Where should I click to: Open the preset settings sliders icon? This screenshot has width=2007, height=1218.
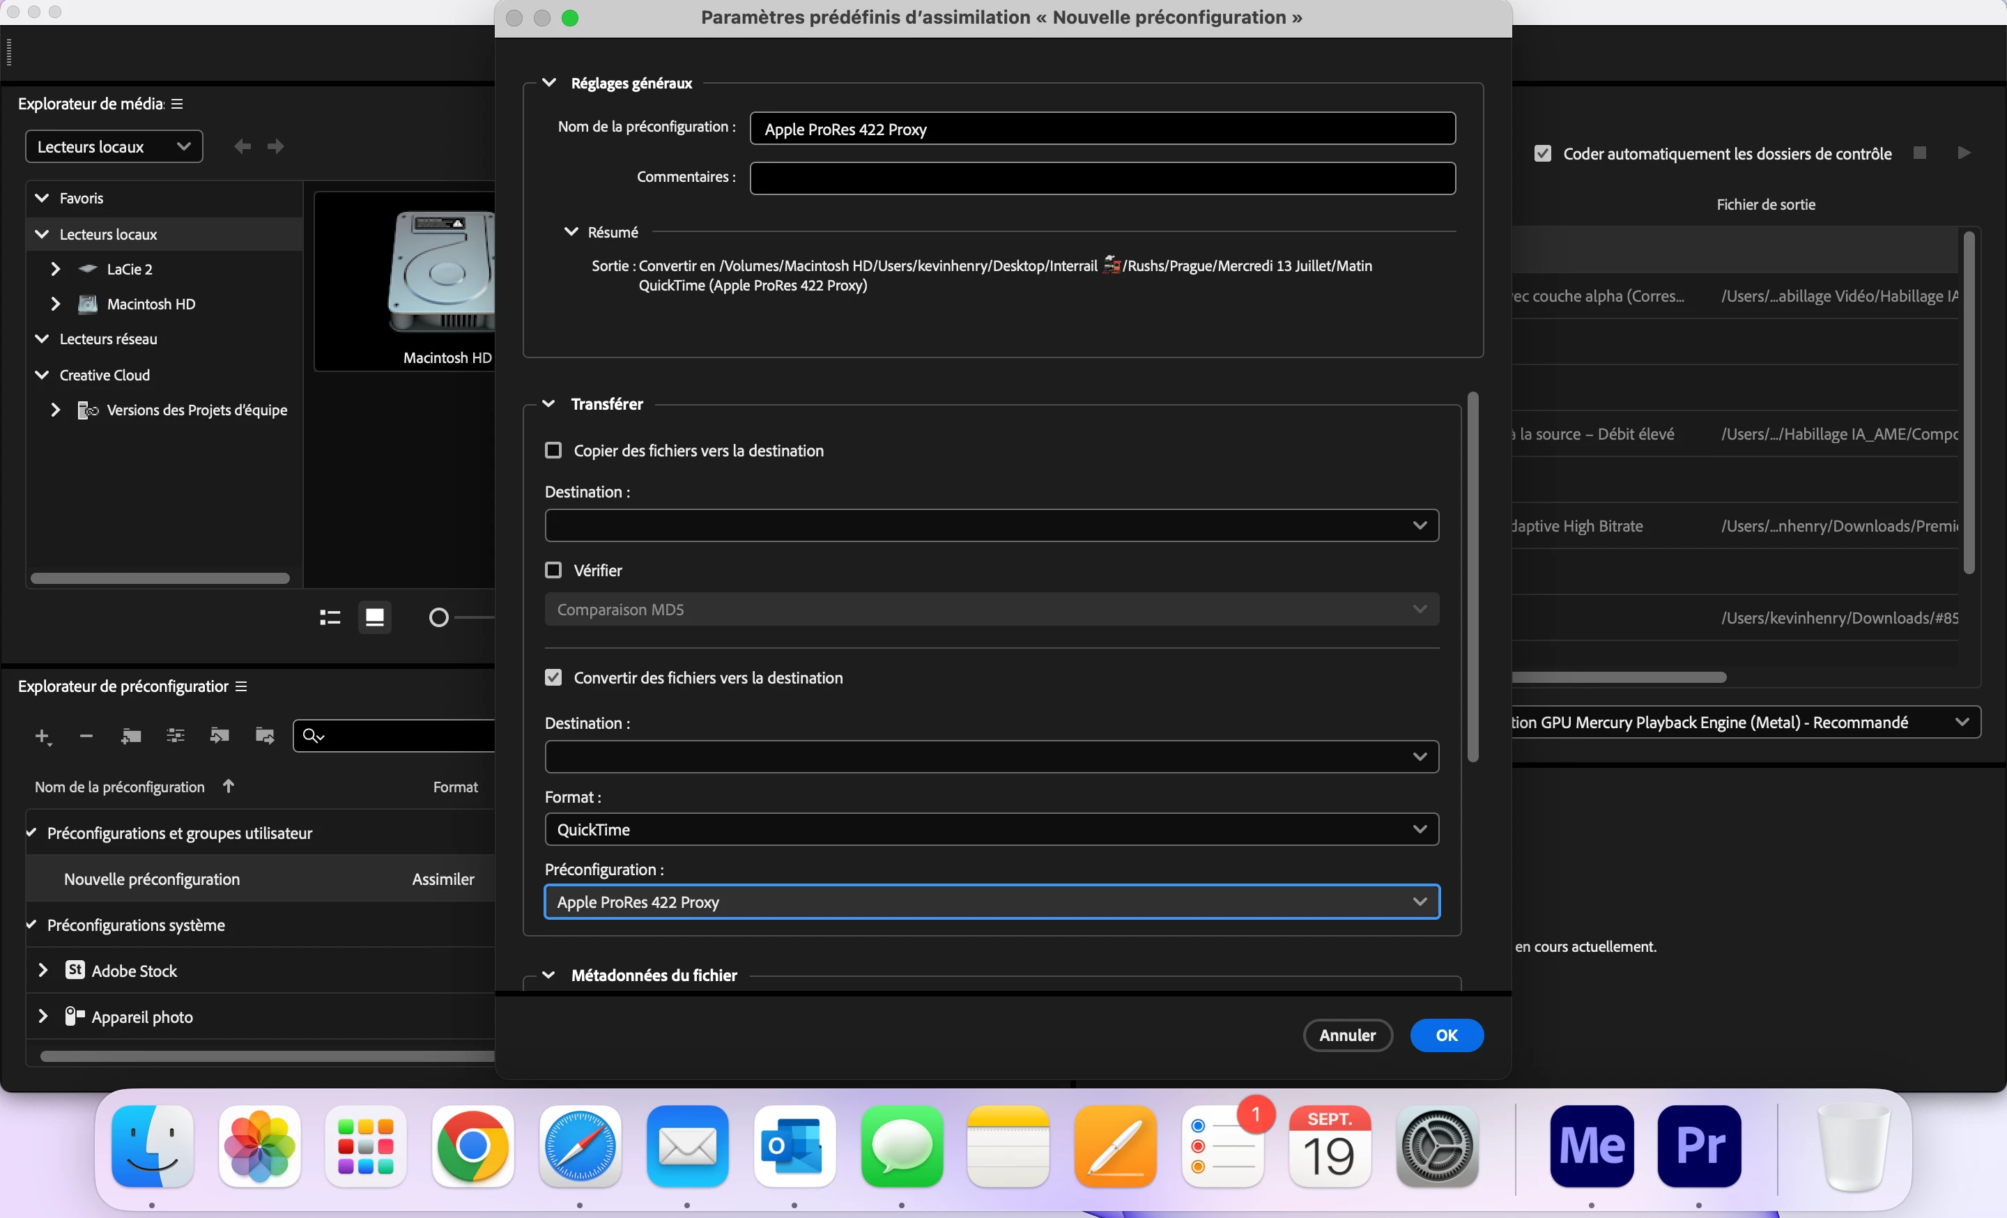pos(175,736)
